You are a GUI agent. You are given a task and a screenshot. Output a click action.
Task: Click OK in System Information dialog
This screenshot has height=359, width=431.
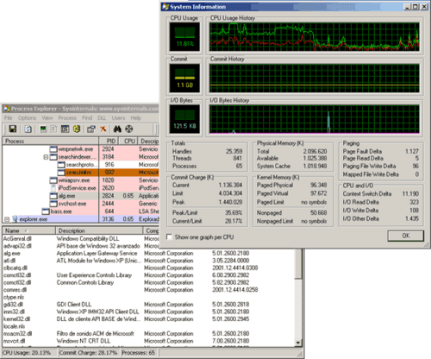click(406, 236)
